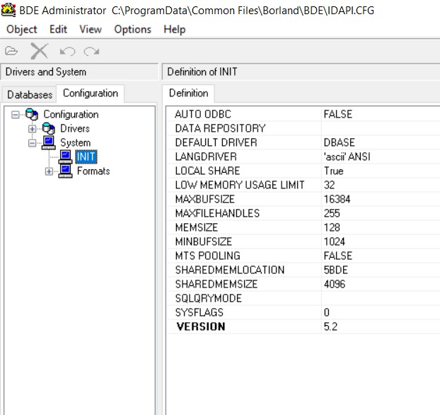Collapse the Configuration root node
The height and width of the screenshot is (415, 440).
15,115
